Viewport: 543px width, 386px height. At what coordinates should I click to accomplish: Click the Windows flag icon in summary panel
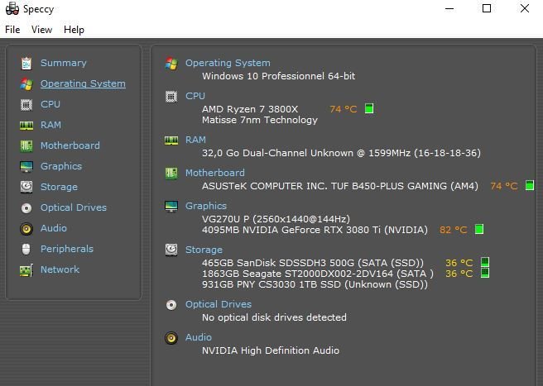[171, 64]
